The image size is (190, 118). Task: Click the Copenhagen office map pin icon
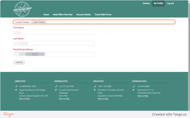point(133,90)
